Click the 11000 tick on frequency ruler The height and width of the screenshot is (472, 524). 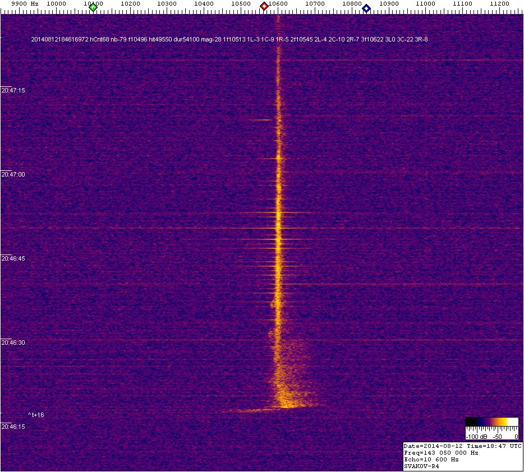426,4
